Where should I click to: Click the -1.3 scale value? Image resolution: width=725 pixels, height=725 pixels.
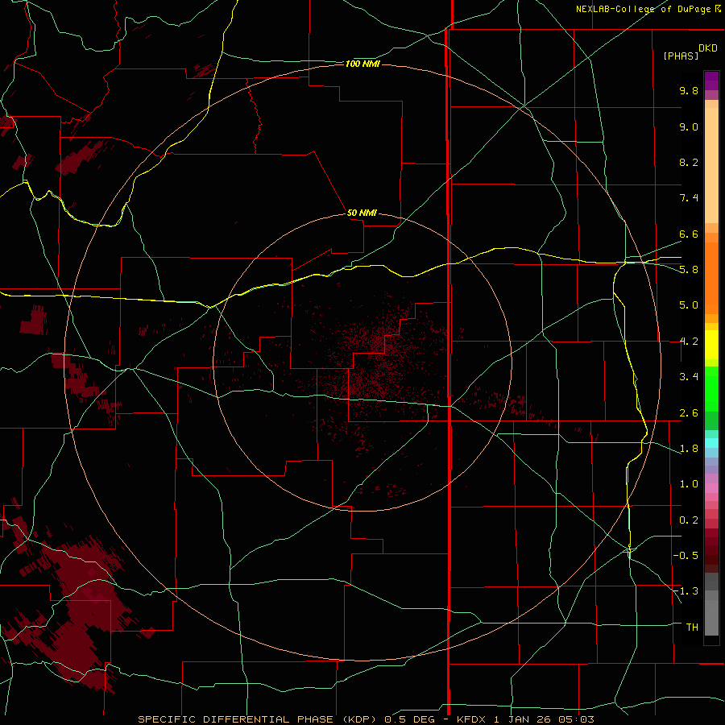pyautogui.click(x=686, y=591)
